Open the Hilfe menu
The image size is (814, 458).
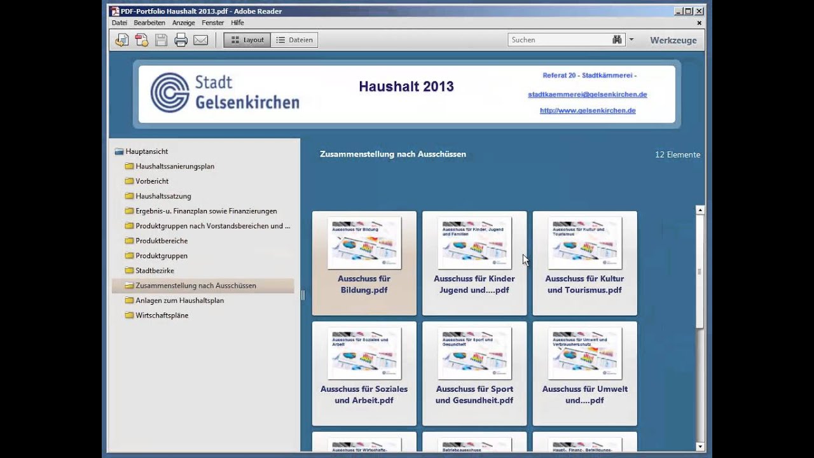coord(237,23)
